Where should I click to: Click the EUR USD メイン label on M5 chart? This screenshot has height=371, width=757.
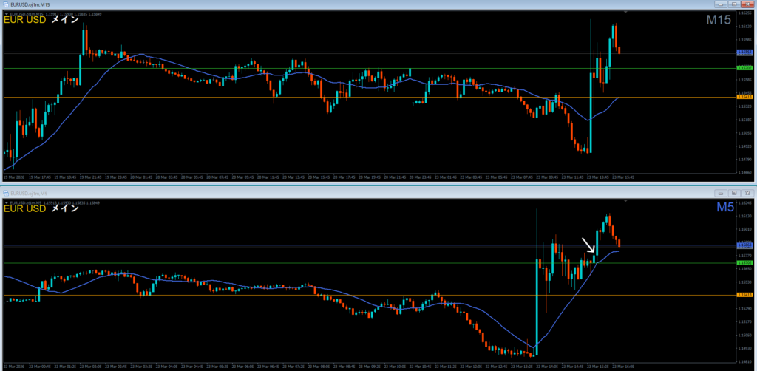tap(41, 208)
